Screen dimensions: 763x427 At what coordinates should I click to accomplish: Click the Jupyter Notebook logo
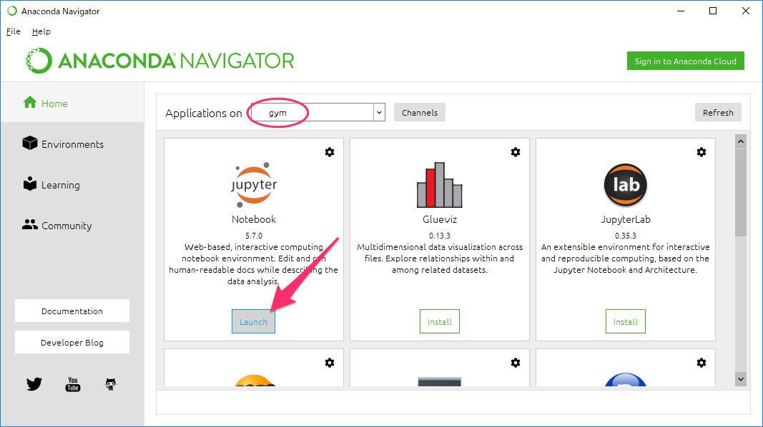click(254, 184)
